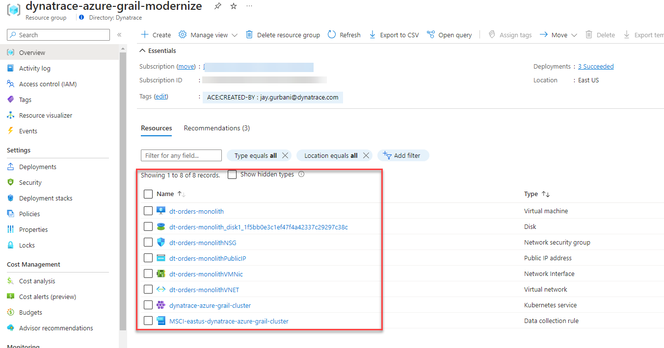Click the Refresh toolbar icon
Screen dimensions: 664x348
click(x=332, y=35)
